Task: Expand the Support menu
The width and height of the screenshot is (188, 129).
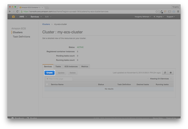Action: tap(171, 17)
